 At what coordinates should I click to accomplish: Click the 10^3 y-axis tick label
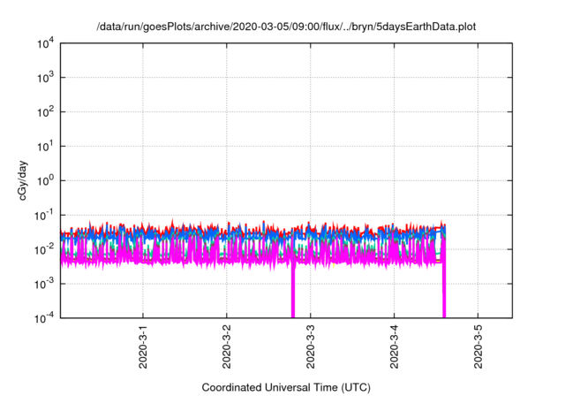click(45, 78)
